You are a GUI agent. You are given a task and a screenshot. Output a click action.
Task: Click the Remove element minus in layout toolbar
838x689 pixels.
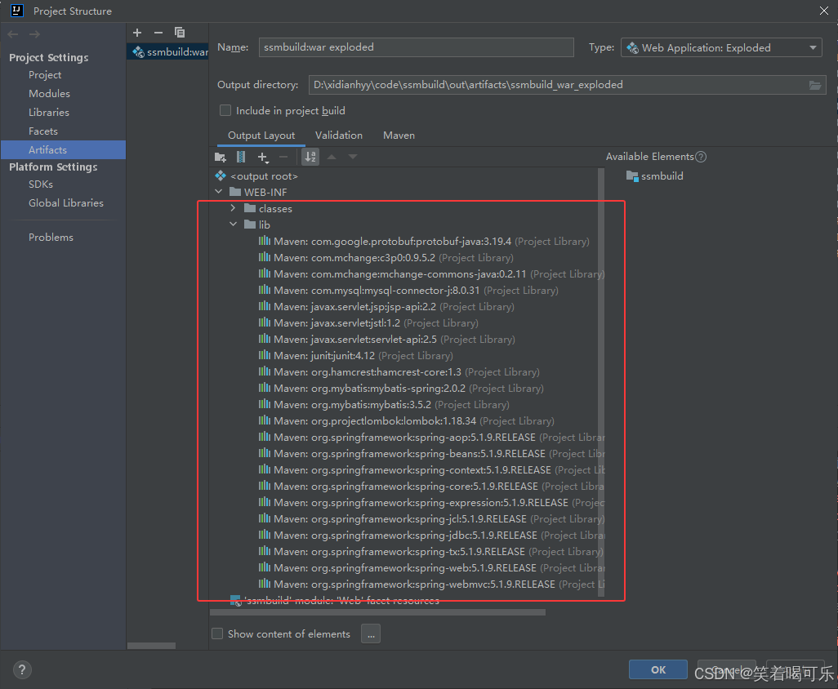tap(283, 157)
